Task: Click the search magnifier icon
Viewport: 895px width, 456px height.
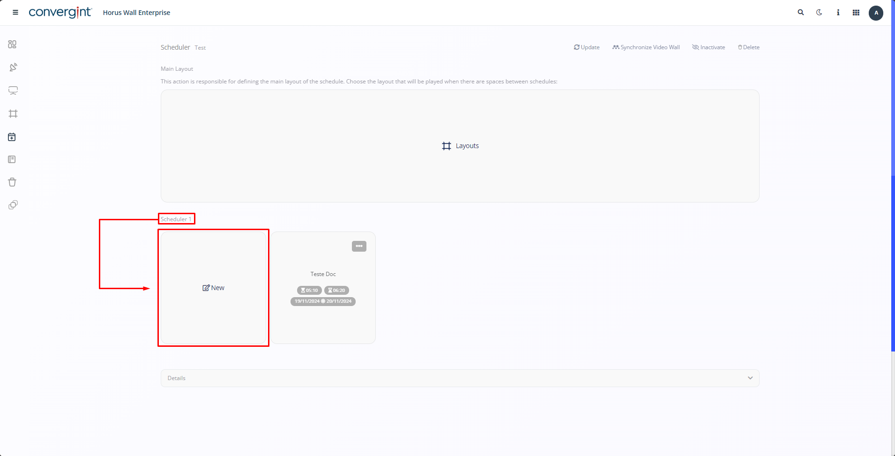Action: pos(801,13)
